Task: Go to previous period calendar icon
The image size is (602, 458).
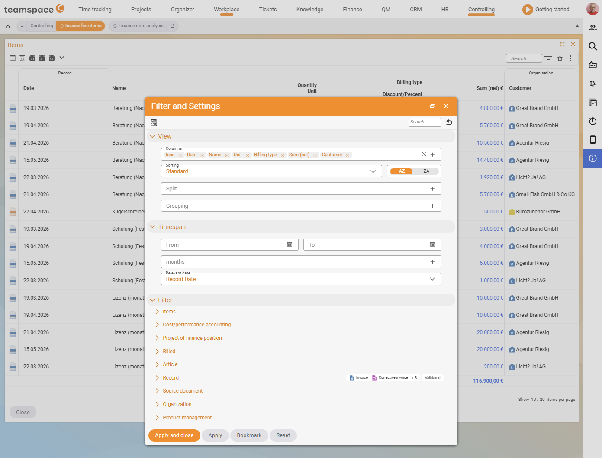Action: tap(32, 58)
